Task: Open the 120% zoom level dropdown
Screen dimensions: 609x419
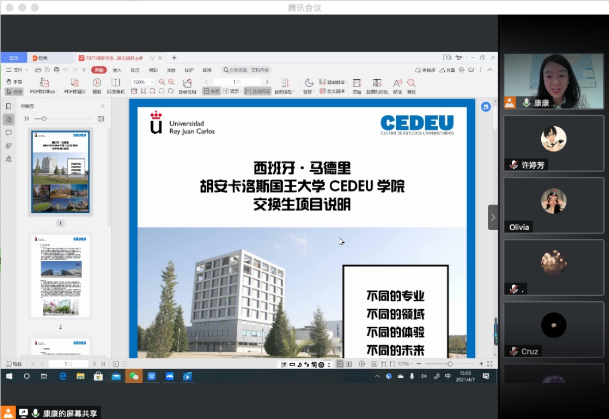Action: [x=142, y=82]
